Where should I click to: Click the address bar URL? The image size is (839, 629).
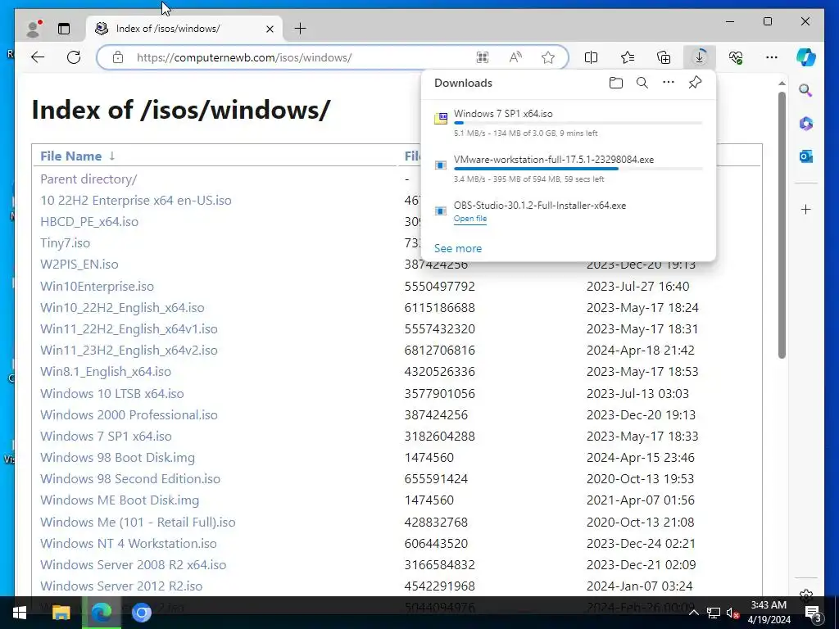244,57
